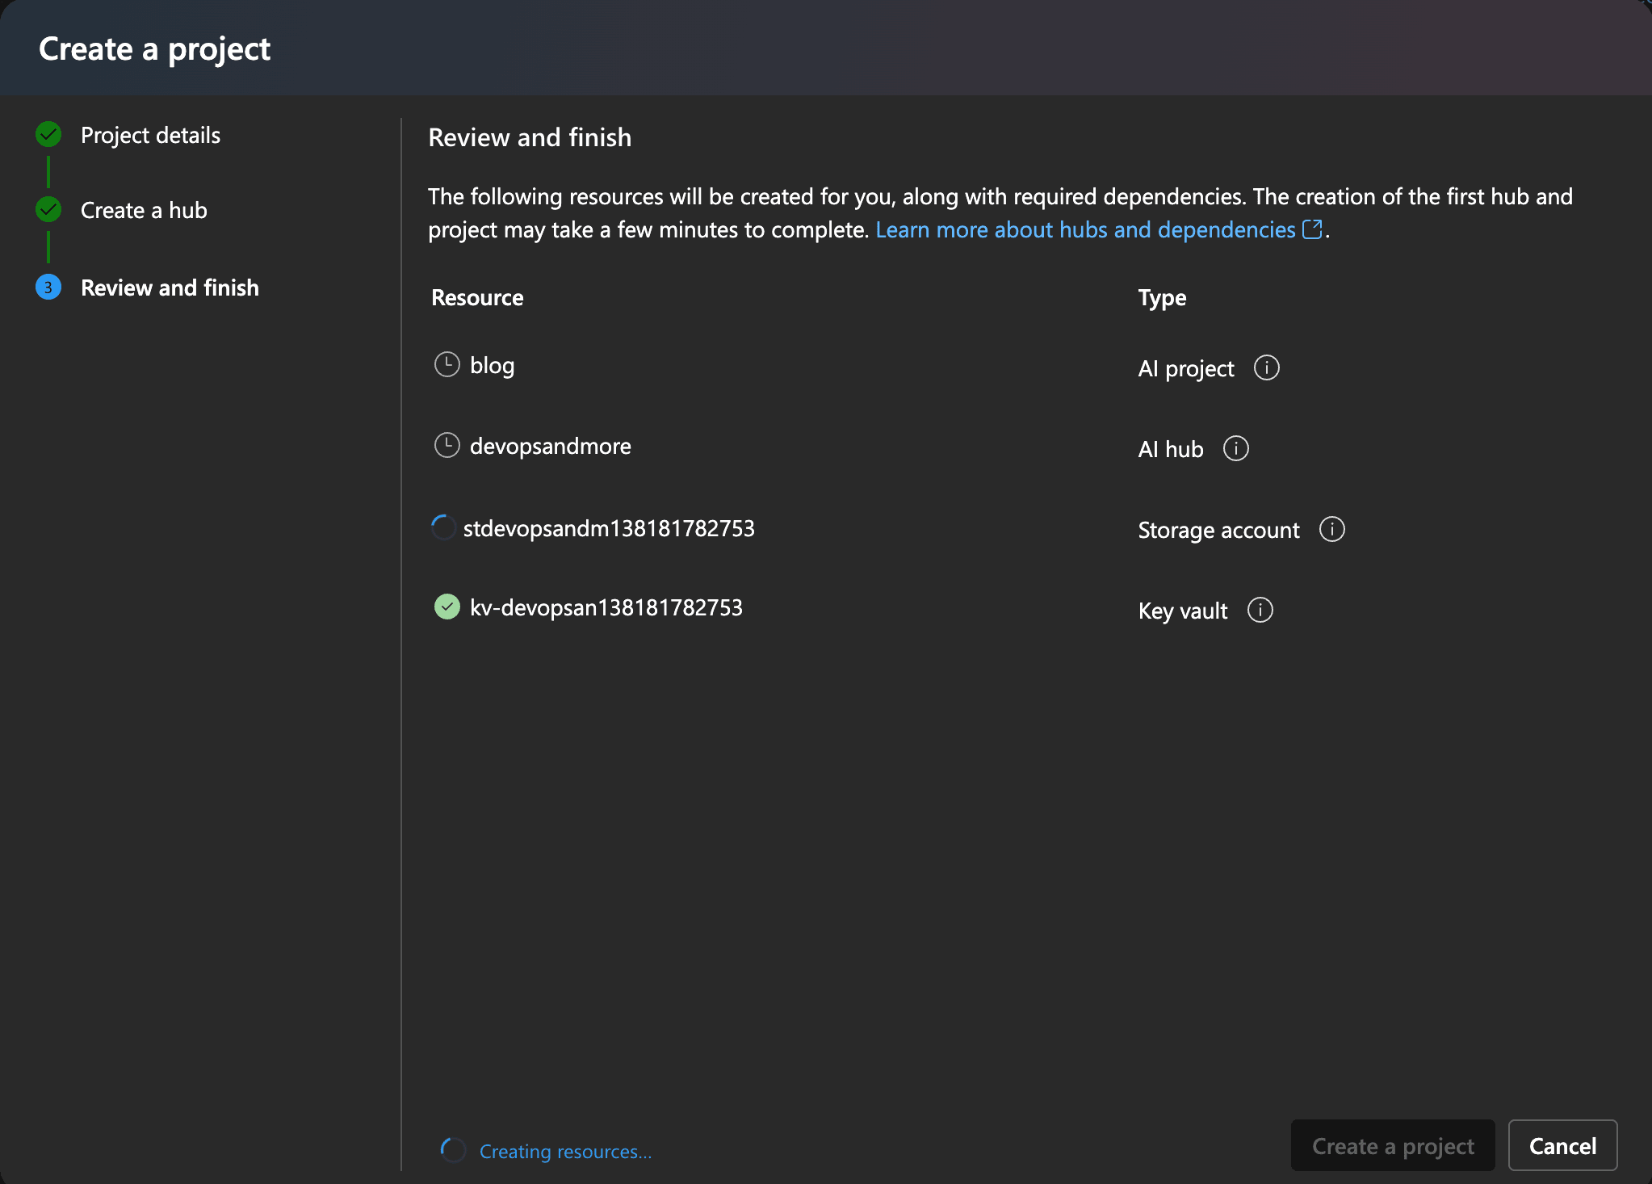
Task: Select the blog resource name
Action: 492,366
